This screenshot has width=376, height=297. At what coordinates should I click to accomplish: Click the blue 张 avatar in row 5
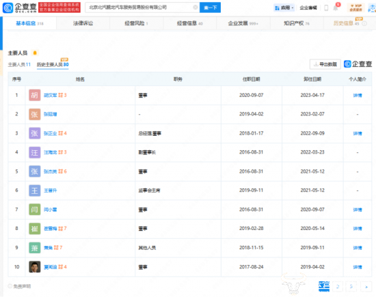pos(35,171)
